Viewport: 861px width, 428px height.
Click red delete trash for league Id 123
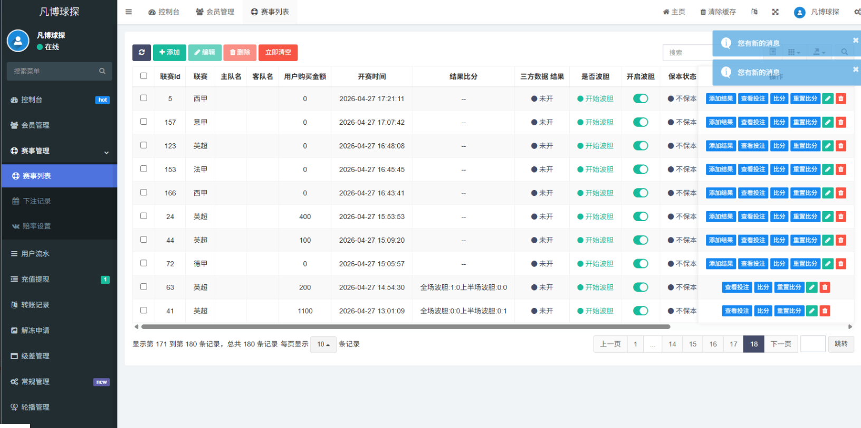(x=841, y=146)
